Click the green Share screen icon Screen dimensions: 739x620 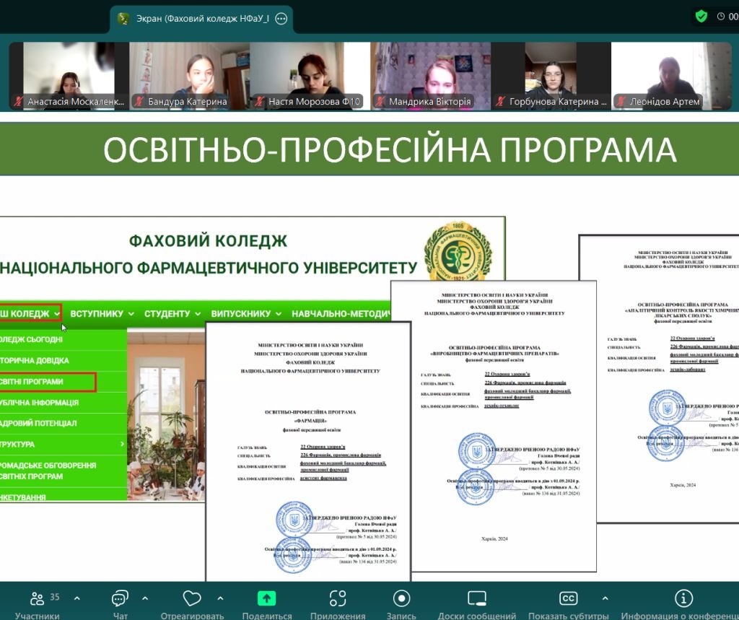coord(267,598)
